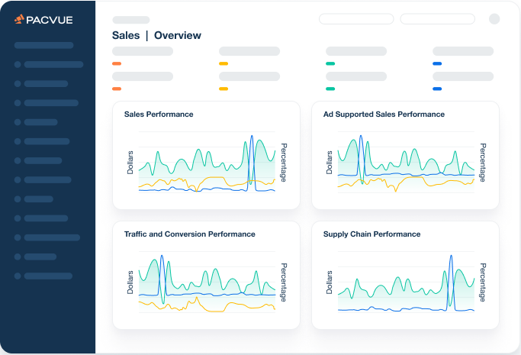The width and height of the screenshot is (521, 355).
Task: Click the Overview heading text
Action: coord(178,35)
